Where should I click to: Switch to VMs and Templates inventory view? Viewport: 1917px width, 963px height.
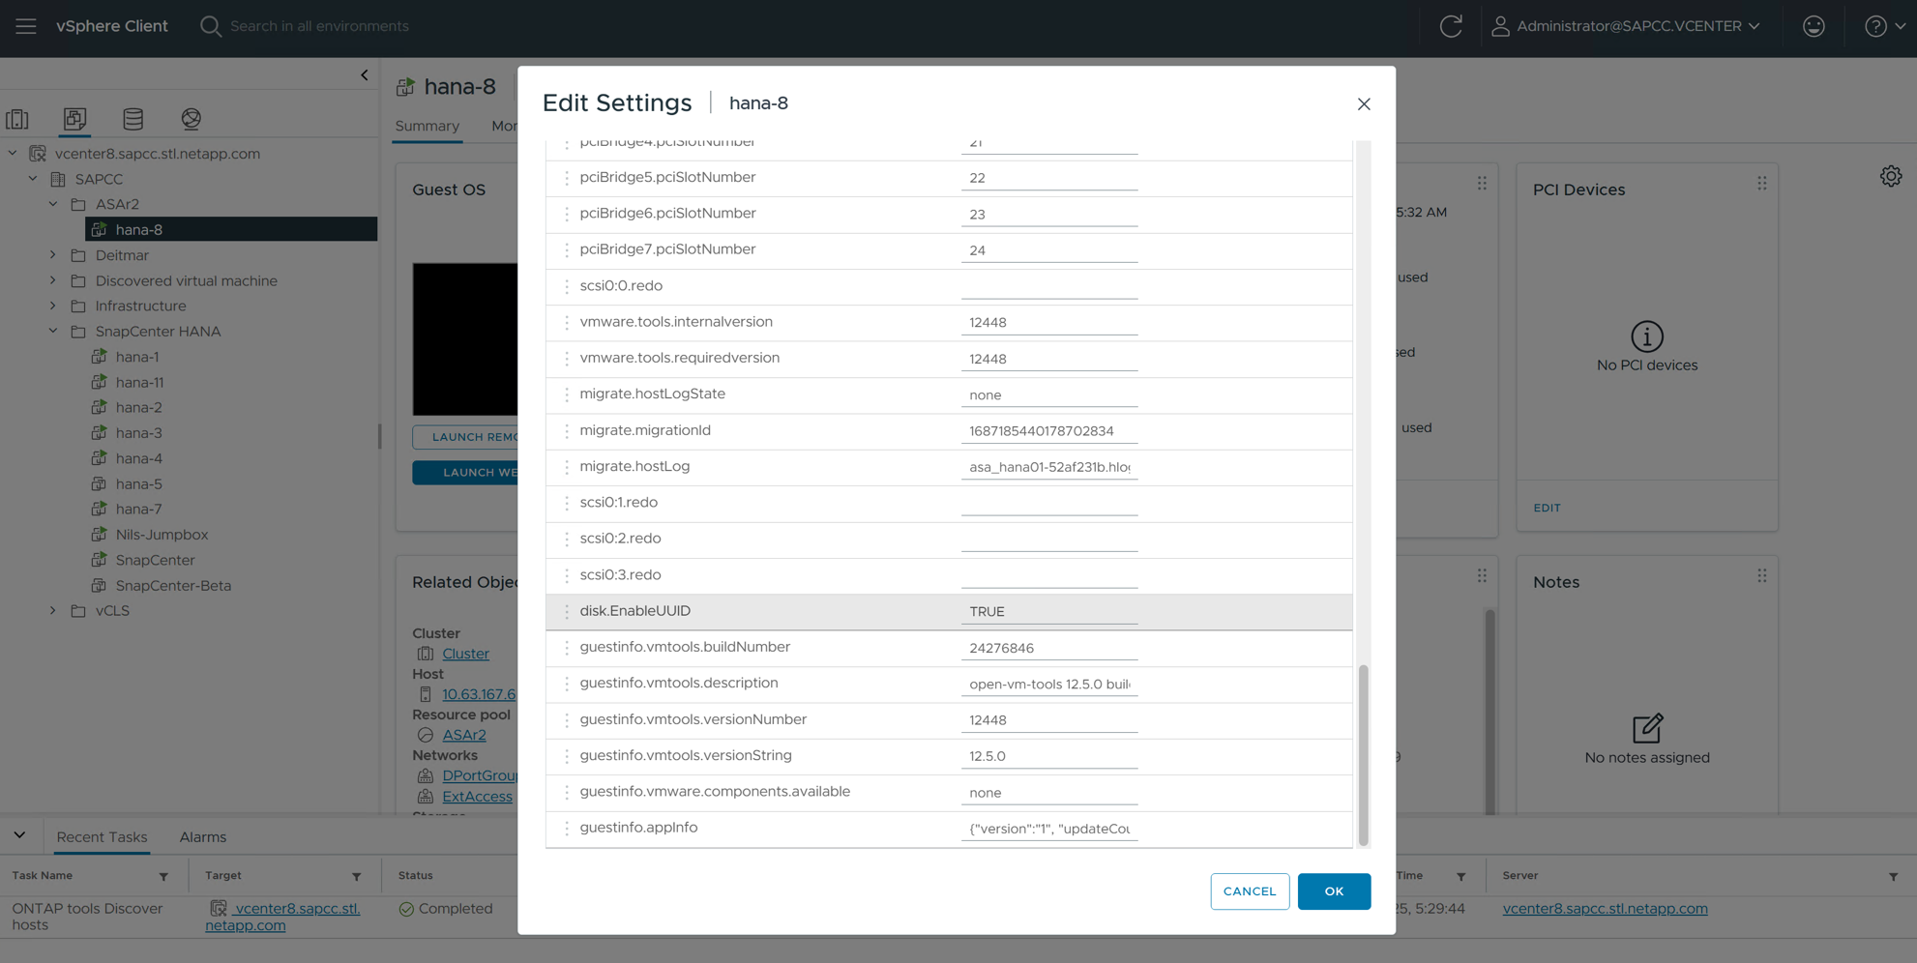tap(74, 119)
